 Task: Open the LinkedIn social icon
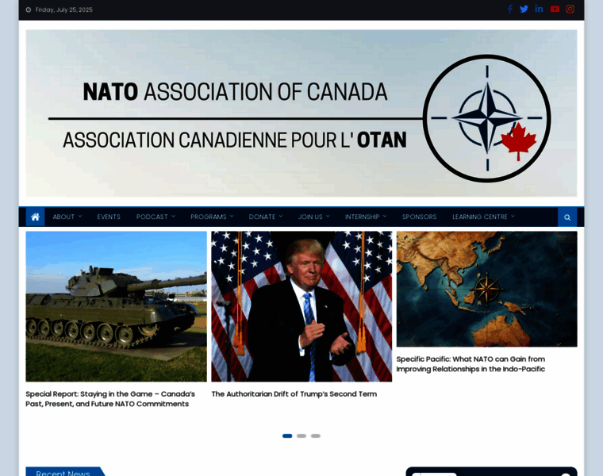pos(540,9)
